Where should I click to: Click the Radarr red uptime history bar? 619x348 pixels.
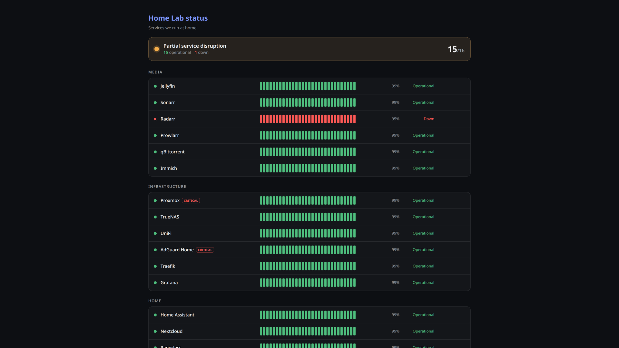point(308,119)
